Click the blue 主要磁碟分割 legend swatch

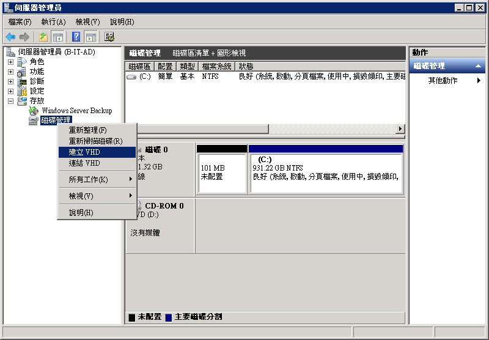click(169, 317)
